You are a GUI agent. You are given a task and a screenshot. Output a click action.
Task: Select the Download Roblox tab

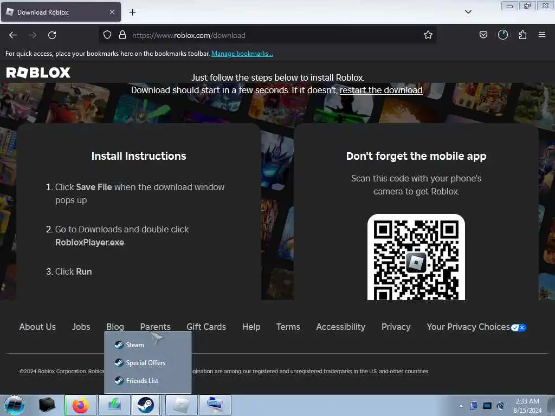(x=61, y=12)
